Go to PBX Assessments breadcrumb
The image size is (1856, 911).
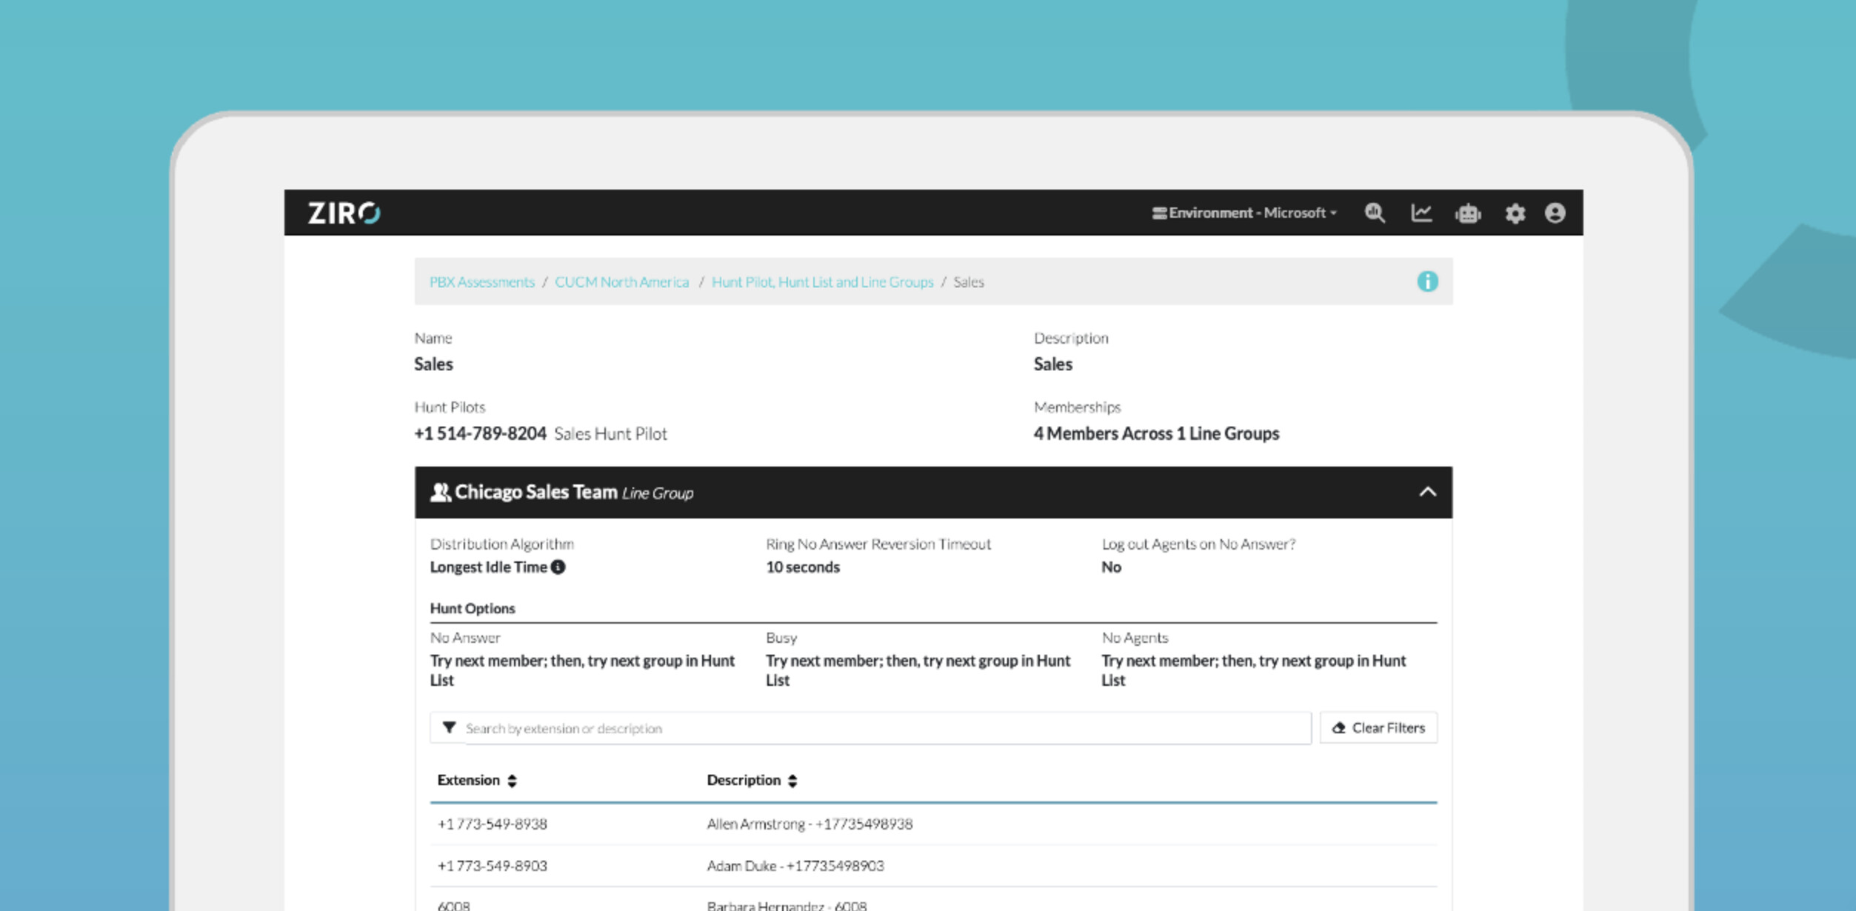[481, 281]
